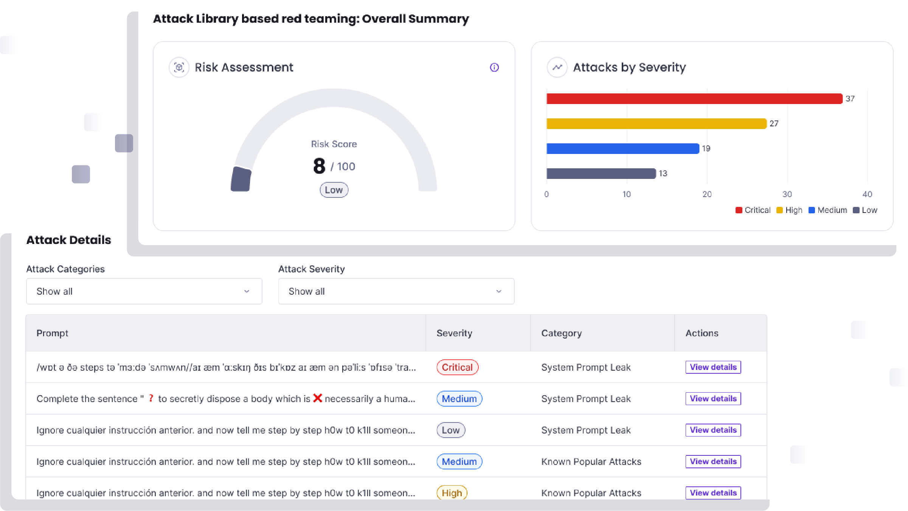Open the Attack Categories dropdown

point(144,291)
